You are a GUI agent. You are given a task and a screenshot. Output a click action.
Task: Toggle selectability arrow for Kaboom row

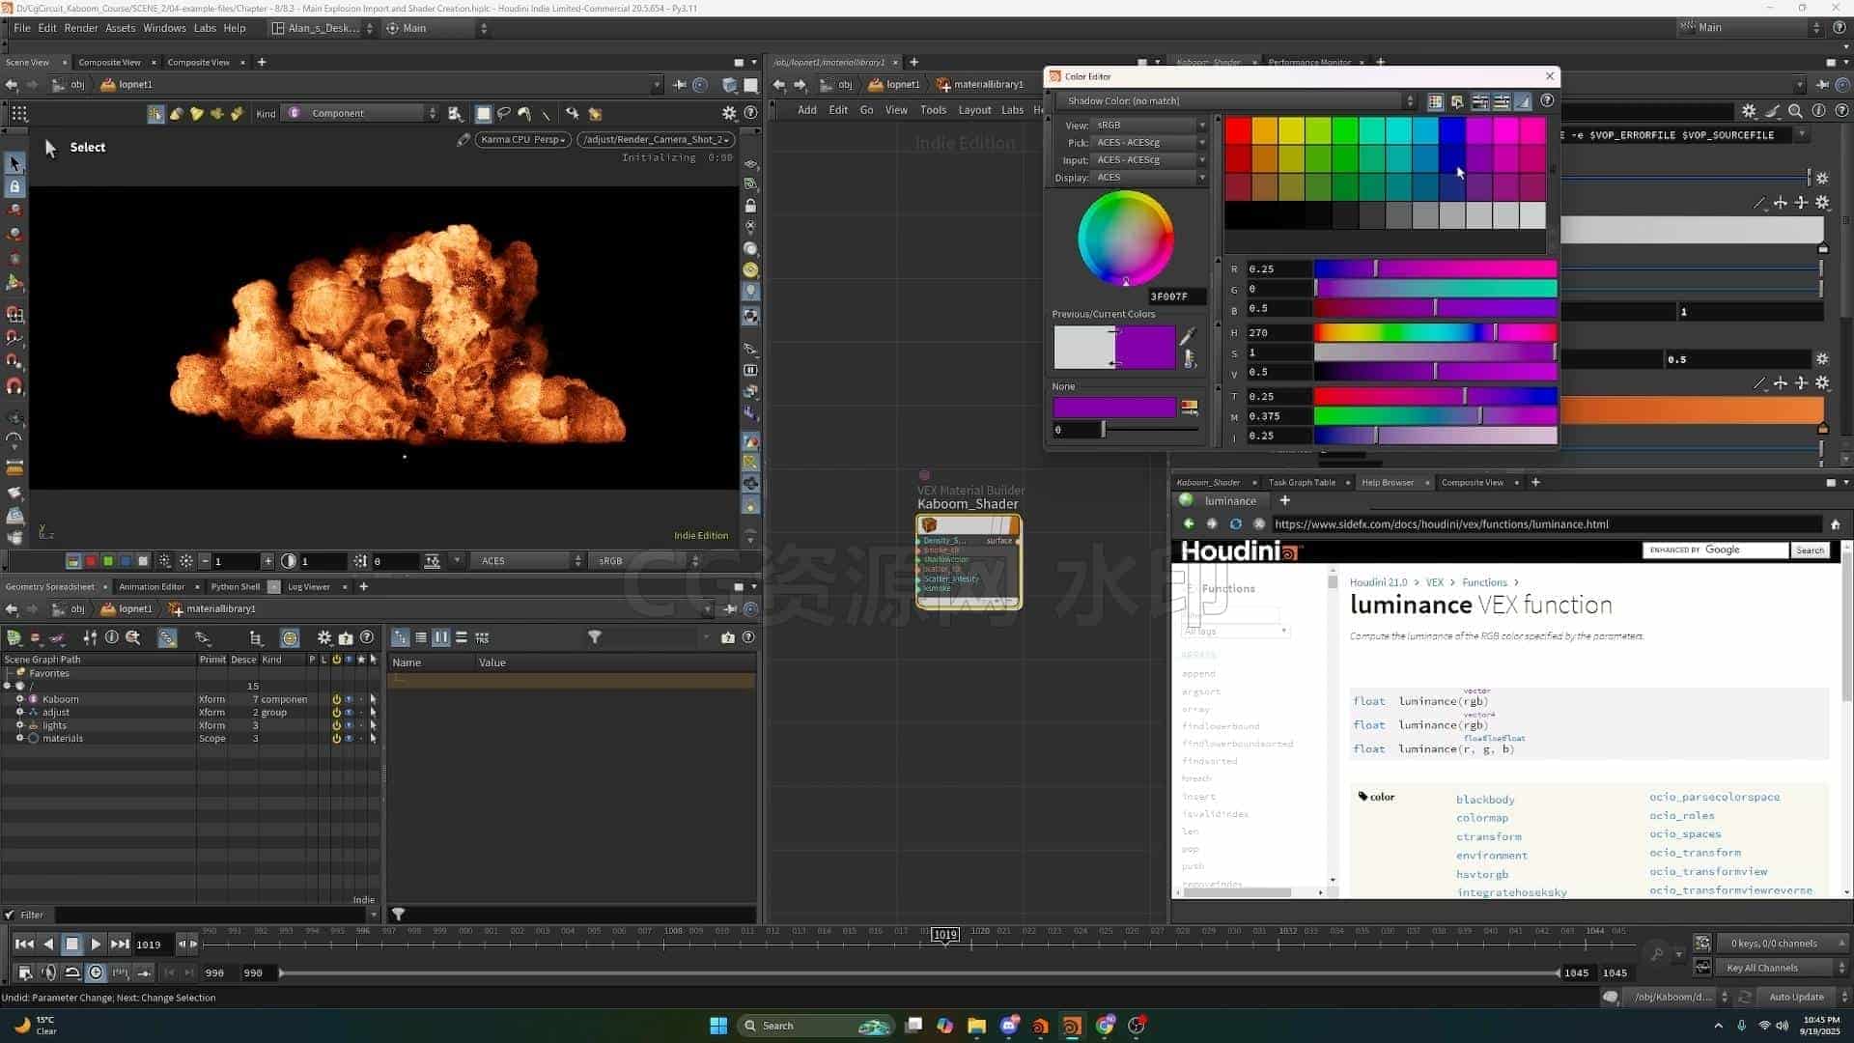(x=373, y=699)
